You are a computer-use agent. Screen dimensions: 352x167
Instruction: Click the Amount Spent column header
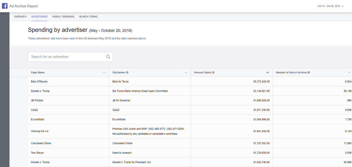202,73
